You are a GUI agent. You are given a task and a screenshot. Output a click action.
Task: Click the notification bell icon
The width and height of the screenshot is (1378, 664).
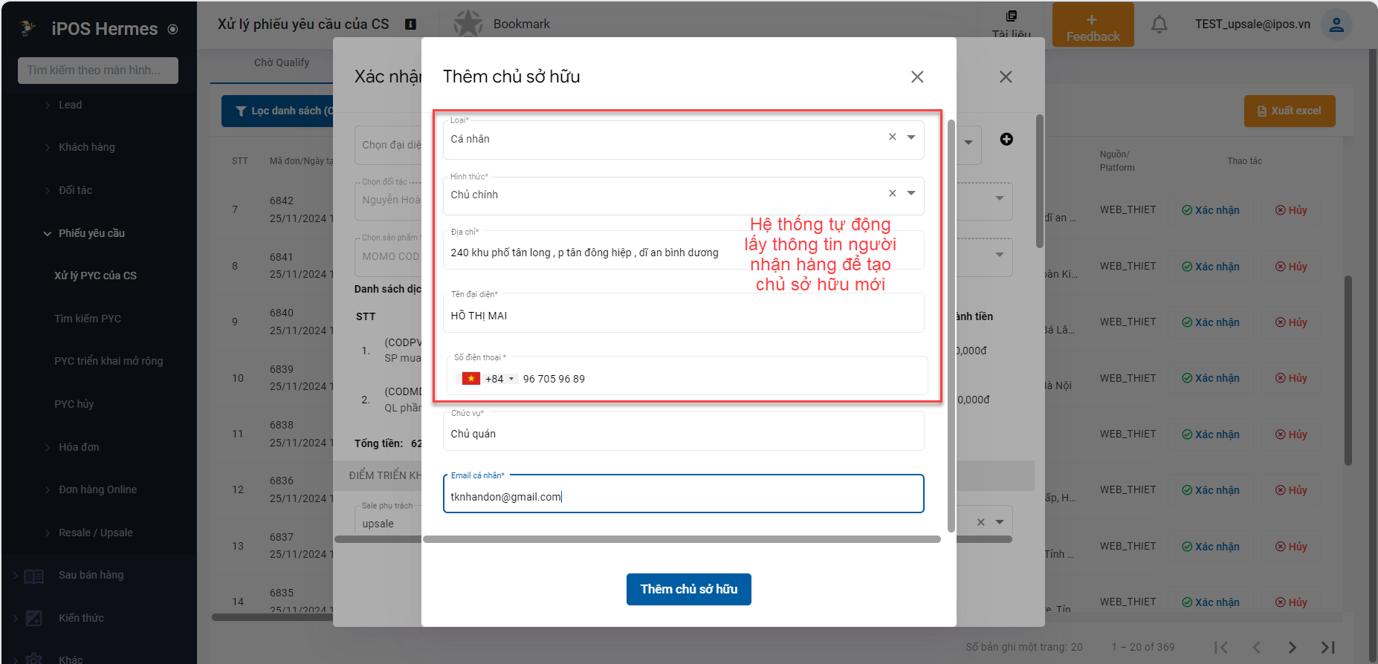pos(1159,25)
